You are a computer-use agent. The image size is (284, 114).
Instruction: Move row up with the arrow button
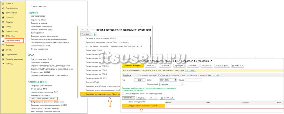151,98
